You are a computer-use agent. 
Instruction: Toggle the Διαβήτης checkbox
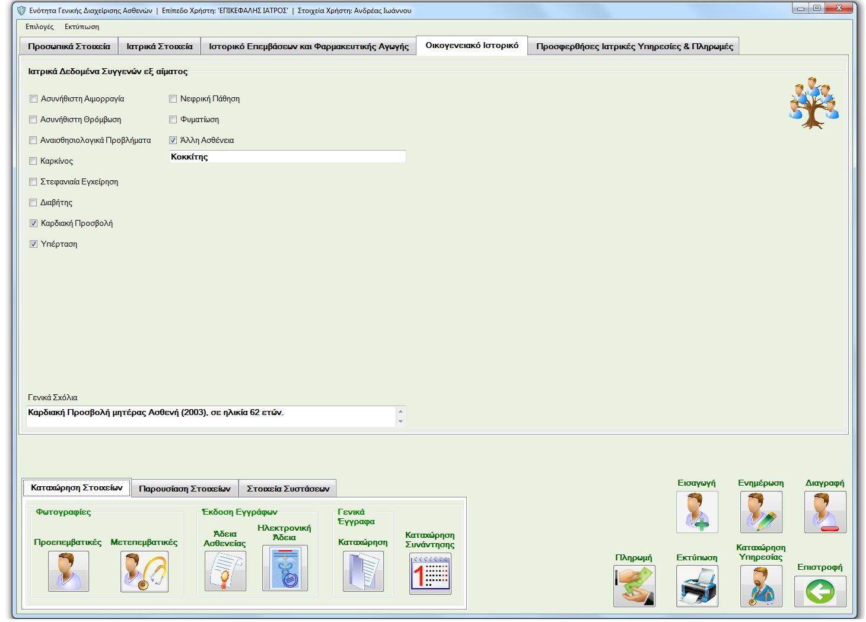34,203
